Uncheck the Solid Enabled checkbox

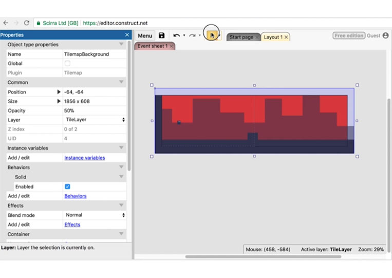[67, 187]
